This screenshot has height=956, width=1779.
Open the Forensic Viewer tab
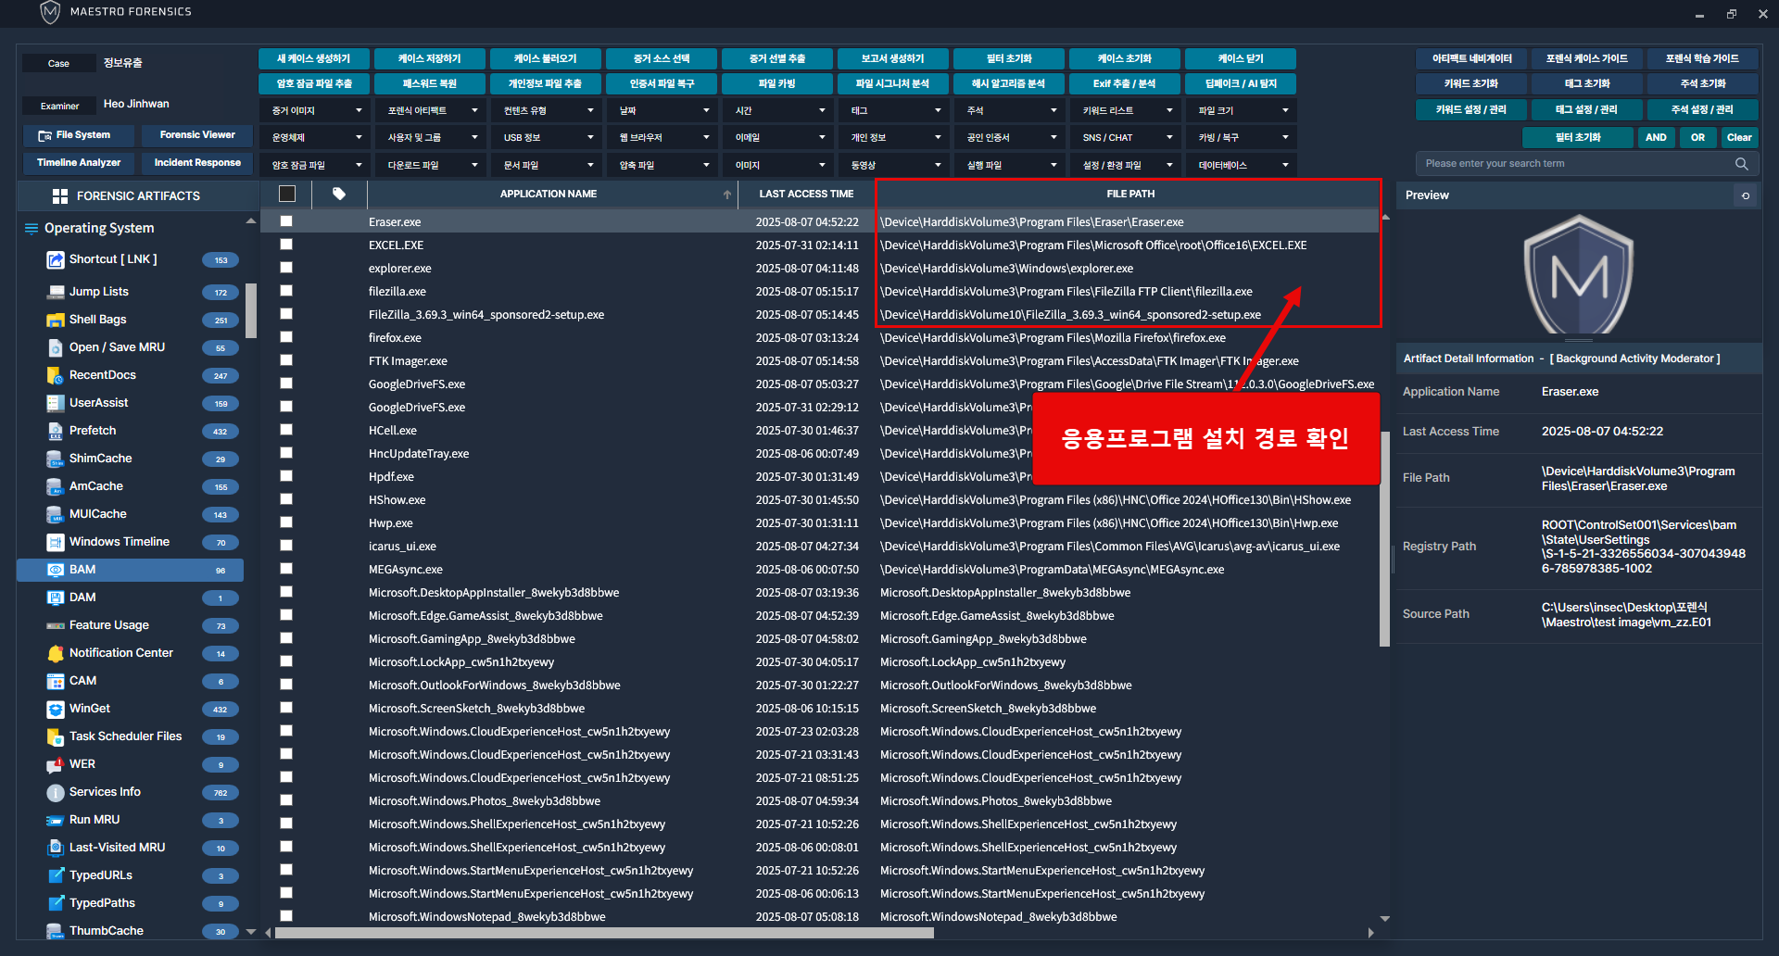(x=197, y=135)
